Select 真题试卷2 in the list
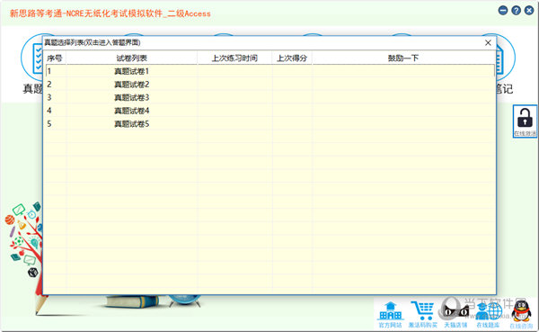 tap(132, 85)
